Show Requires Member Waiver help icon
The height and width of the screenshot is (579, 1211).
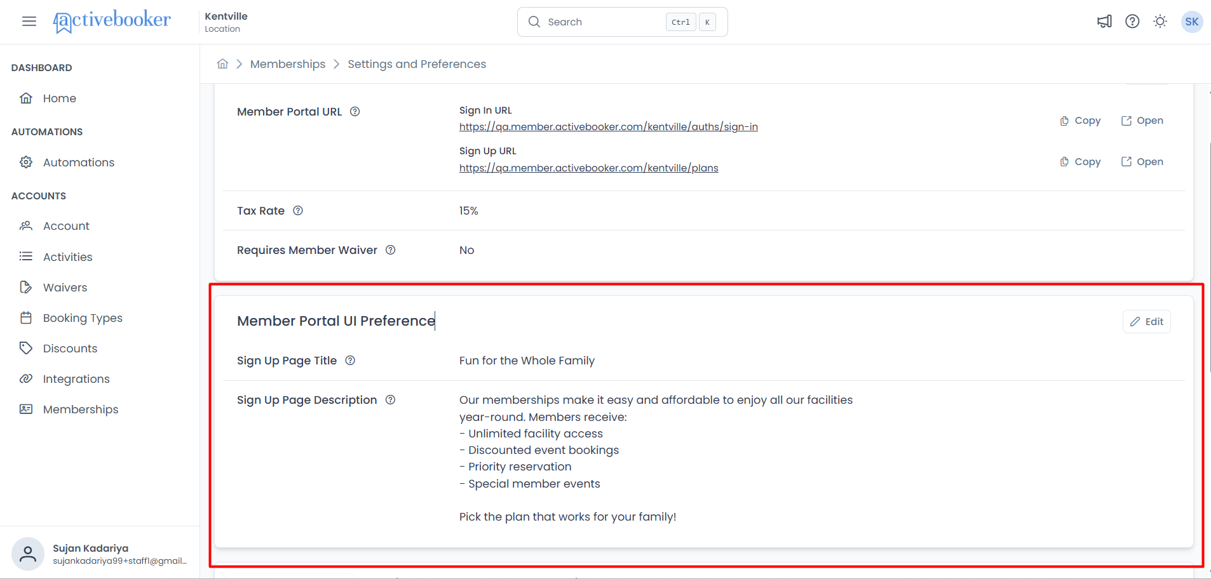coord(391,250)
